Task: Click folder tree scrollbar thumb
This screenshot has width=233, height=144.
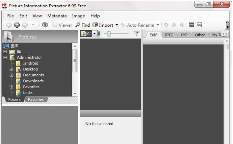Action: pyautogui.click(x=75, y=61)
